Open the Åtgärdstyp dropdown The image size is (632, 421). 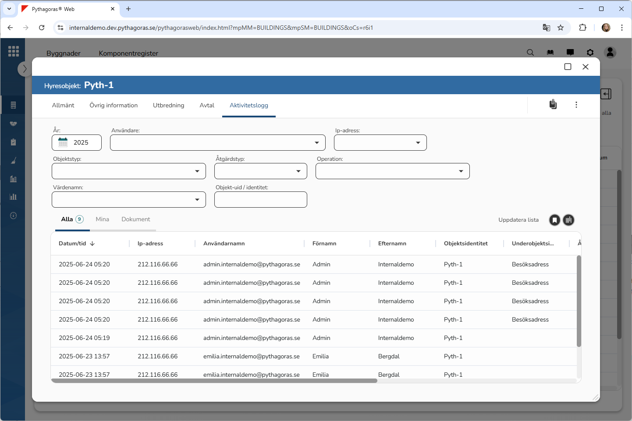click(260, 171)
